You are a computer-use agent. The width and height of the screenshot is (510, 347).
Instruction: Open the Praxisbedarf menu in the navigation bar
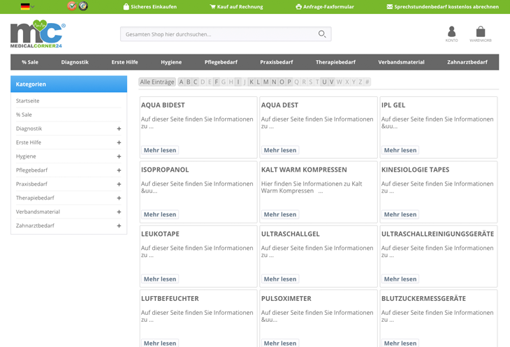pos(277,62)
